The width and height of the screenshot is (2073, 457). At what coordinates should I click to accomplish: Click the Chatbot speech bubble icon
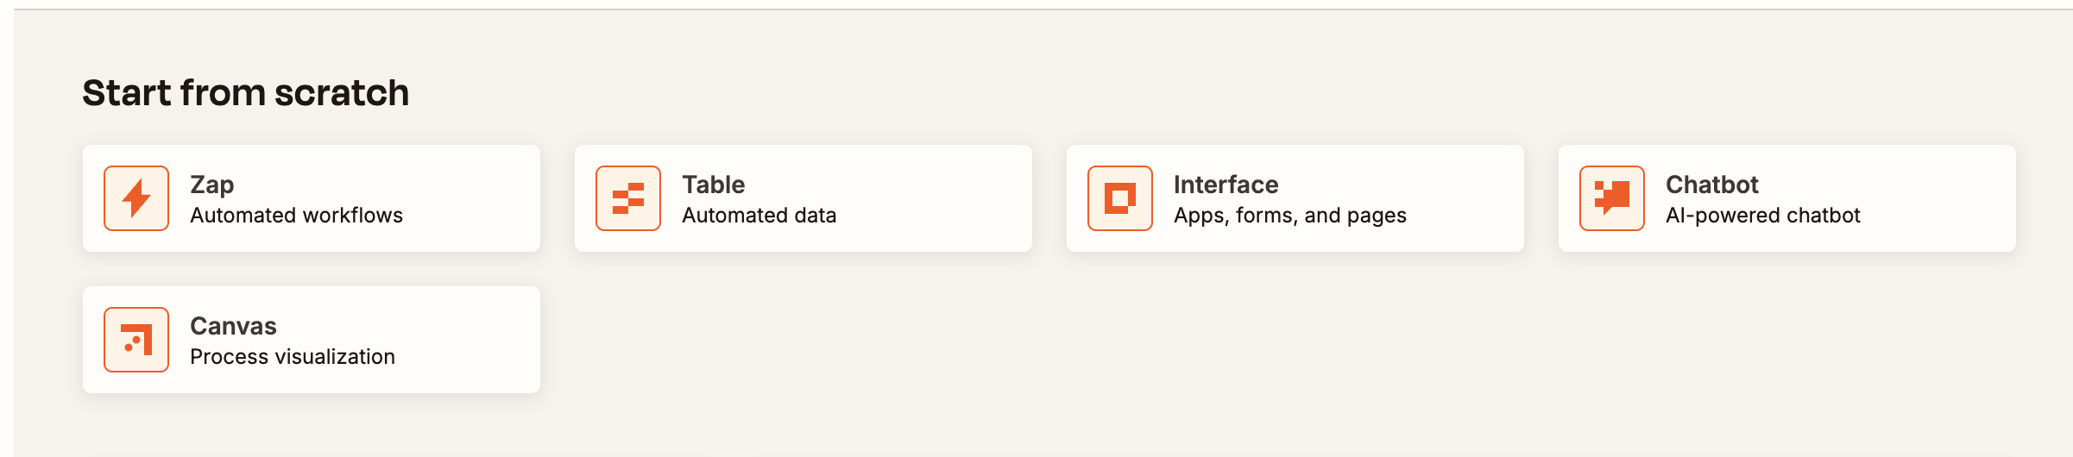pos(1612,198)
